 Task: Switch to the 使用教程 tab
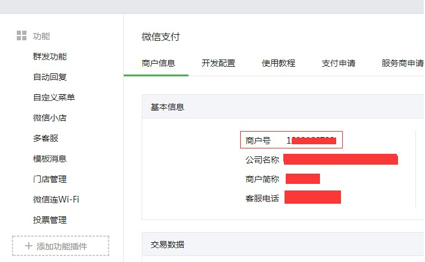(x=279, y=63)
